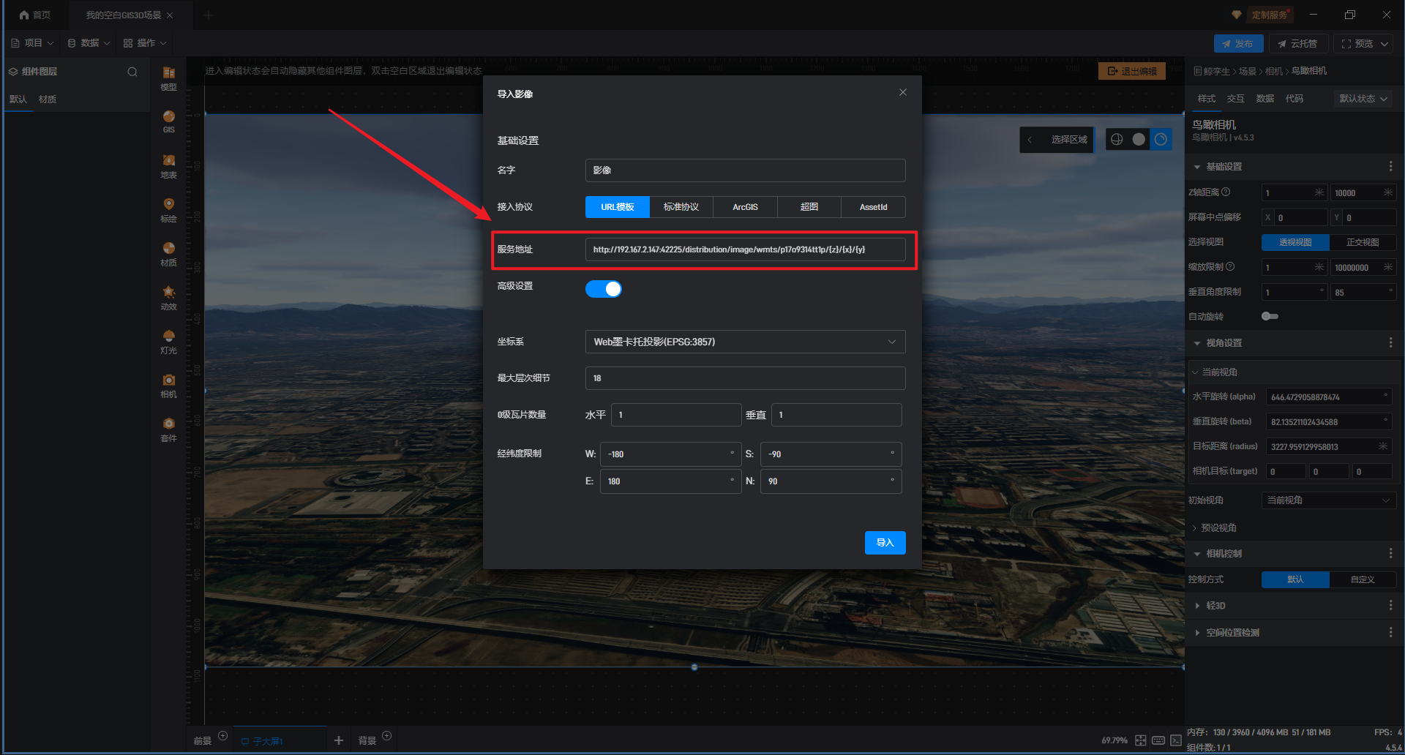The height and width of the screenshot is (755, 1405).
Task: Open the 动效 (Effects) sidebar icon
Action: [168, 296]
